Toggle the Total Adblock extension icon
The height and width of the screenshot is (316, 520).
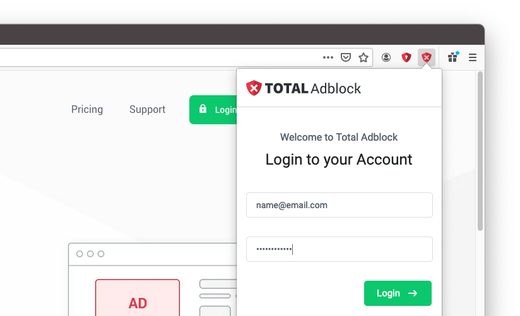427,57
